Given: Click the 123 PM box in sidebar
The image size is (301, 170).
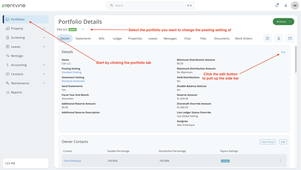Looking at the screenshot, I should (25, 163).
